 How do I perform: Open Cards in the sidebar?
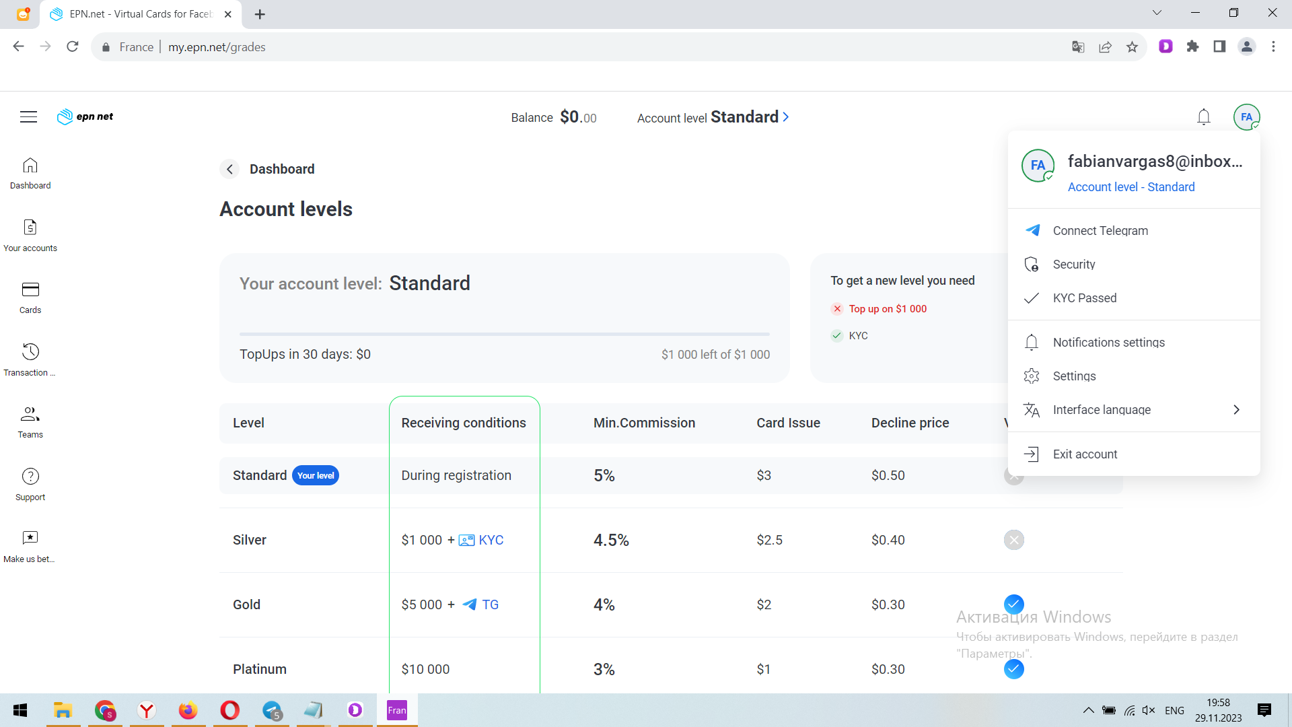(30, 298)
